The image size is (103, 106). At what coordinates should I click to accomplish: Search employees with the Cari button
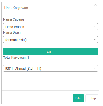[x=51, y=52]
